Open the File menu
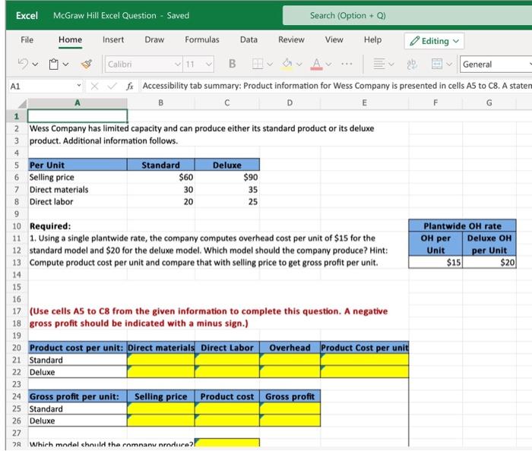The width and height of the screenshot is (532, 451). click(x=27, y=40)
